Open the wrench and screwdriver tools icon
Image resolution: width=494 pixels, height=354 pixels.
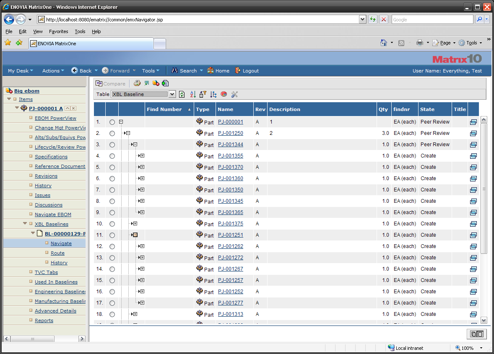pos(234,94)
